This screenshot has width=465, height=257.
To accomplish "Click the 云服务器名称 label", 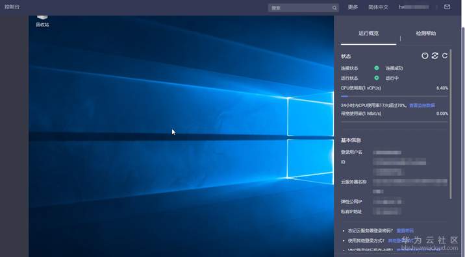I will 353,182.
